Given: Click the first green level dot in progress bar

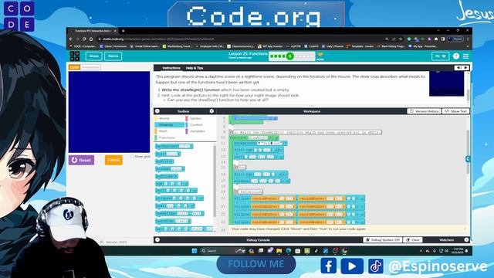Looking at the screenshot, I should [x=272, y=56].
